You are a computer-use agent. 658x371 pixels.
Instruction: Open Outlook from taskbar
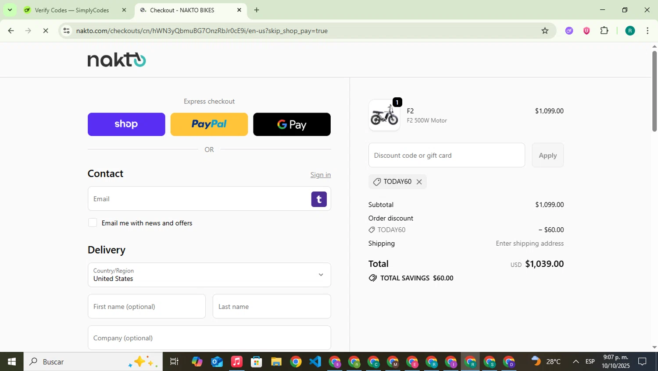point(217,361)
